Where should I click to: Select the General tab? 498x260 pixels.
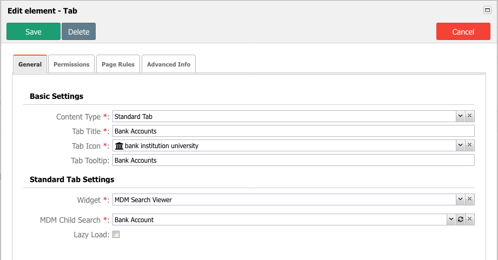point(30,64)
